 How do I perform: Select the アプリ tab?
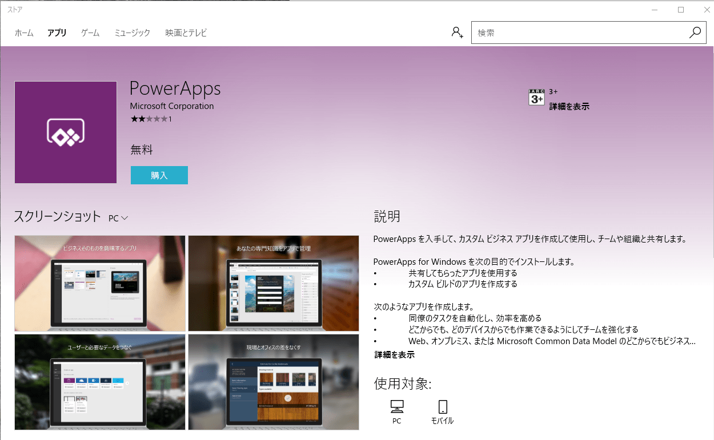click(x=57, y=33)
